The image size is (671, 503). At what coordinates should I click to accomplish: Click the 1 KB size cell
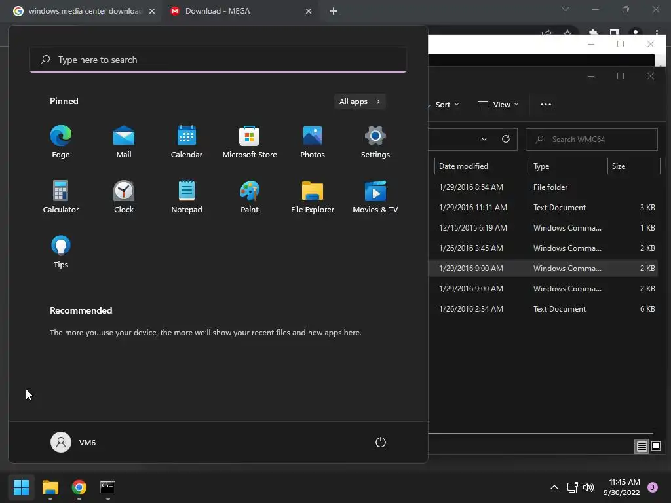click(647, 227)
